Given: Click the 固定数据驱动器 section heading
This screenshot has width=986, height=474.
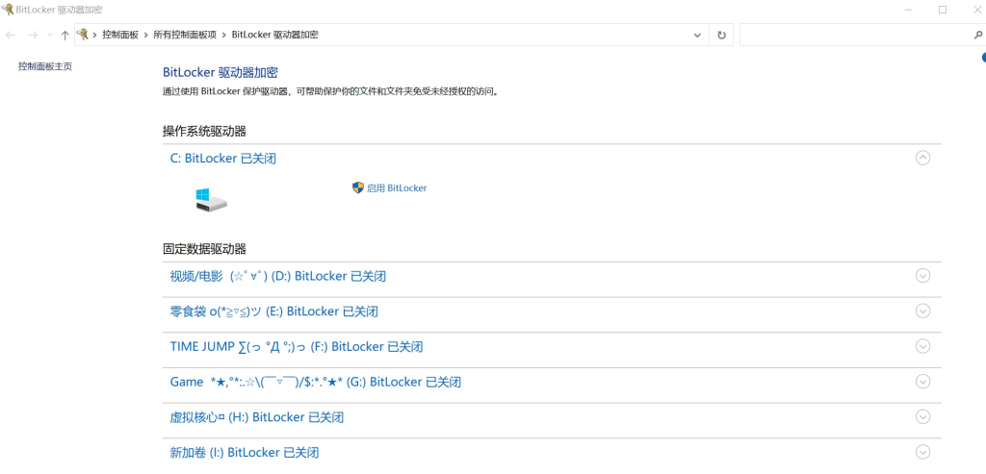Looking at the screenshot, I should (204, 249).
